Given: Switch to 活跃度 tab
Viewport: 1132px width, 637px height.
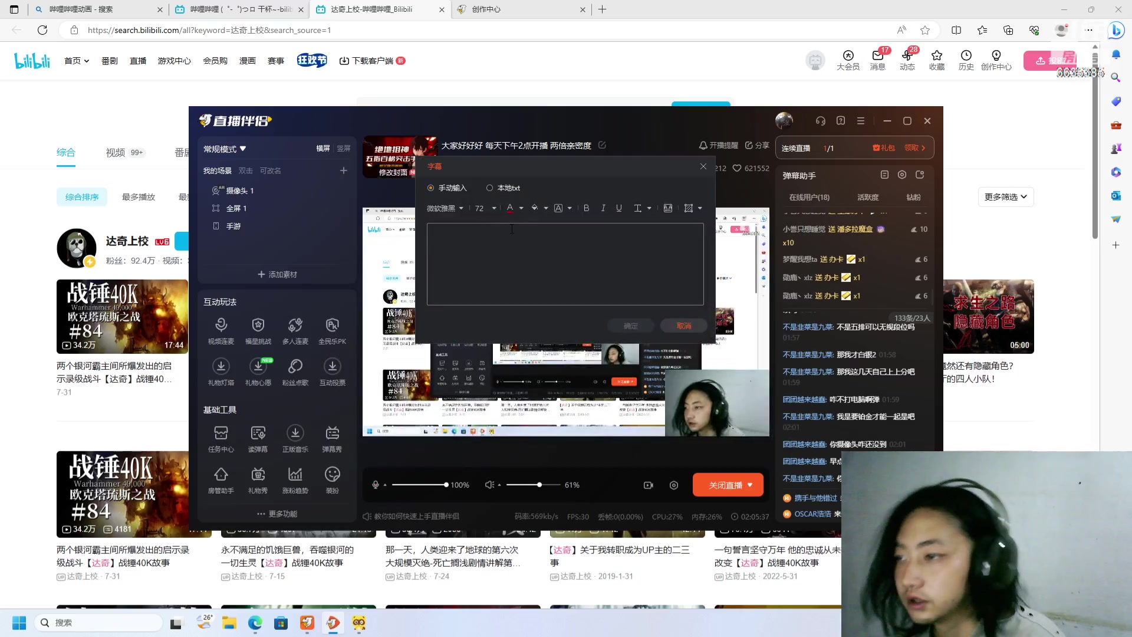Looking at the screenshot, I should click(868, 197).
